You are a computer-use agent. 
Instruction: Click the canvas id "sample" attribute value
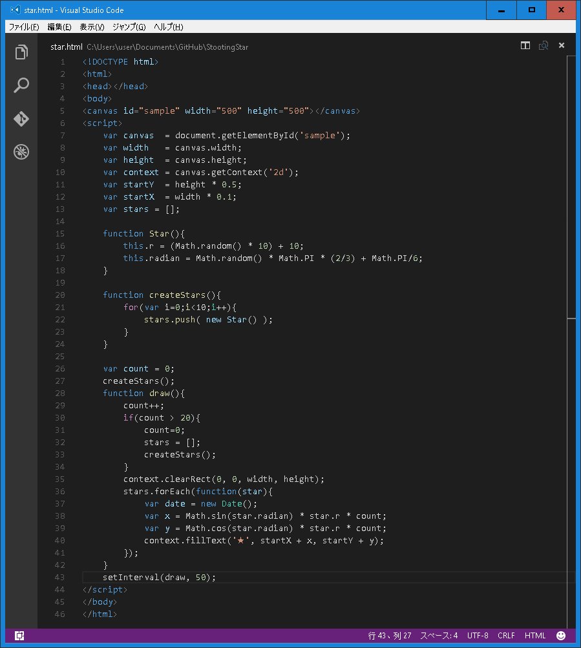click(159, 110)
